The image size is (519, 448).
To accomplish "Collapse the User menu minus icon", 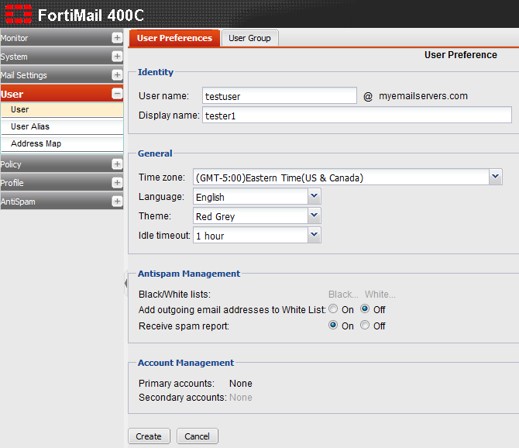I will 117,94.
